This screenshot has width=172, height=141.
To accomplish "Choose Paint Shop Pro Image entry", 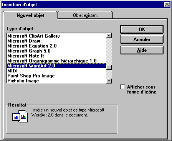I will point(56,76).
